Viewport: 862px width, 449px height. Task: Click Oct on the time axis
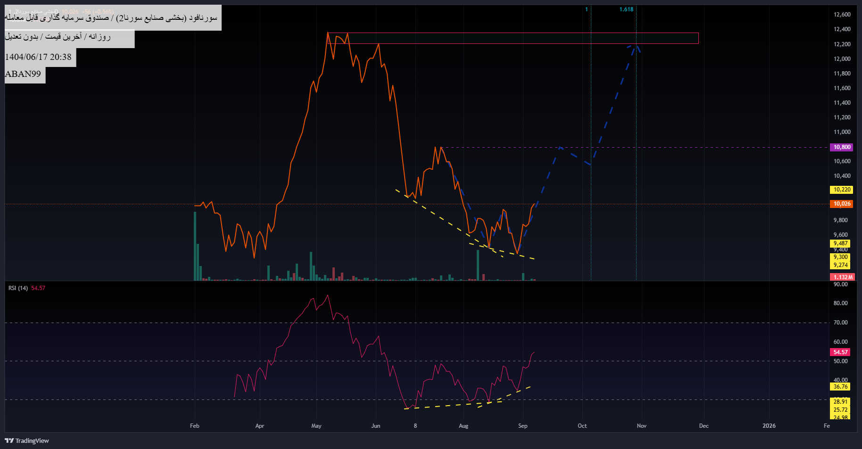click(582, 426)
